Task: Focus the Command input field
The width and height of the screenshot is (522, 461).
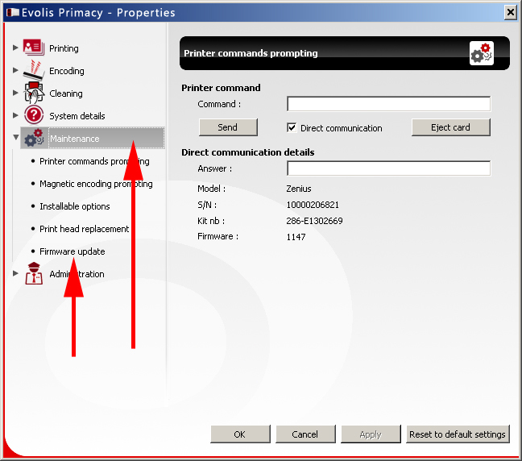Action: click(x=388, y=104)
